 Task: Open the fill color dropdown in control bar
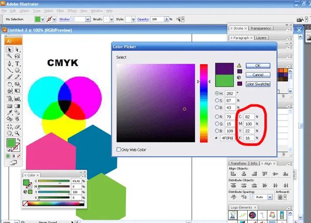[43, 19]
